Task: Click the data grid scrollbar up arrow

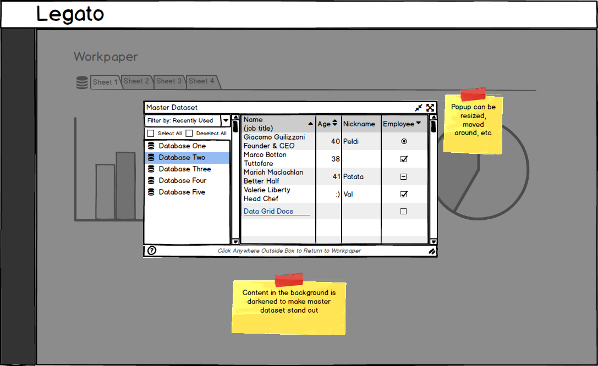Action: point(434,117)
